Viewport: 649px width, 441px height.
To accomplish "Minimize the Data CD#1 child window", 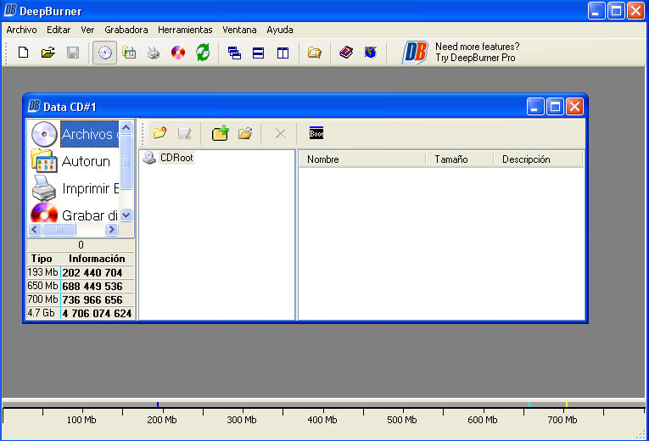I will tap(534, 107).
